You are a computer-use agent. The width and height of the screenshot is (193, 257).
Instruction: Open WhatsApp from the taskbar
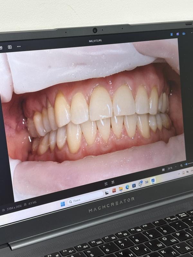tap(140, 184)
